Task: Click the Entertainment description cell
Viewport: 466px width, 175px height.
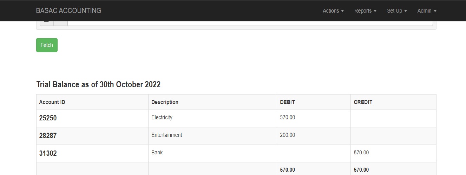Action: [166, 135]
